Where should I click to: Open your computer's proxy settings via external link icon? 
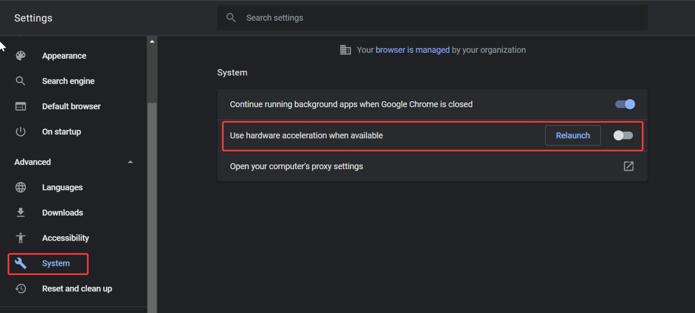pos(628,166)
